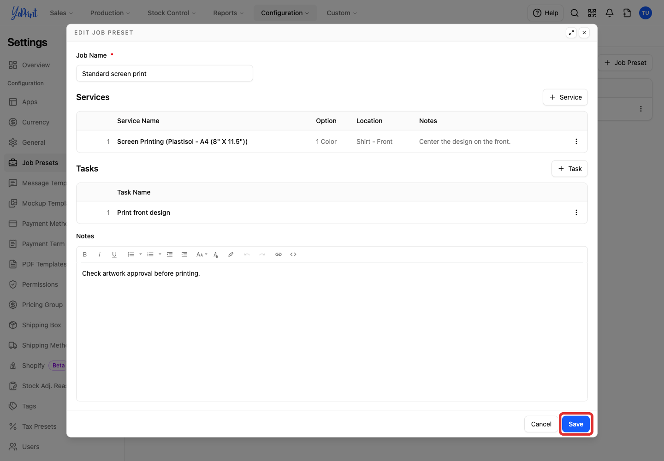664x461 pixels.
Task: Insert a hyperlink in notes
Action: pyautogui.click(x=279, y=254)
